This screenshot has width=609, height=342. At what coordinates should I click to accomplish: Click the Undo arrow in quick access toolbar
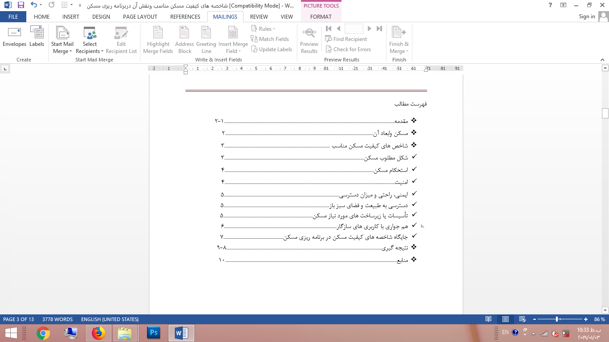coord(34,5)
